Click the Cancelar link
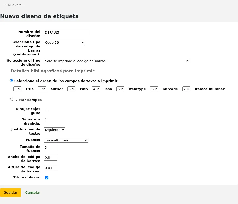Viewport: 238px width, 204px height. [33, 193]
